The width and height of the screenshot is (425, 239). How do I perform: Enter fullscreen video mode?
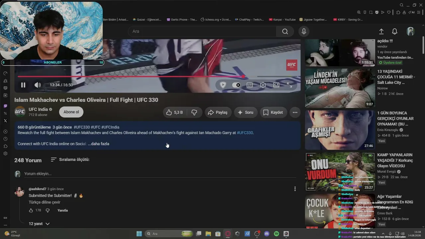click(290, 85)
